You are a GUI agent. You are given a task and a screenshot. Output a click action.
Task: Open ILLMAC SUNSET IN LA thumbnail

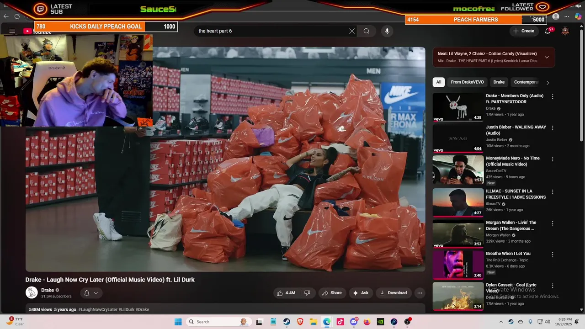(458, 202)
